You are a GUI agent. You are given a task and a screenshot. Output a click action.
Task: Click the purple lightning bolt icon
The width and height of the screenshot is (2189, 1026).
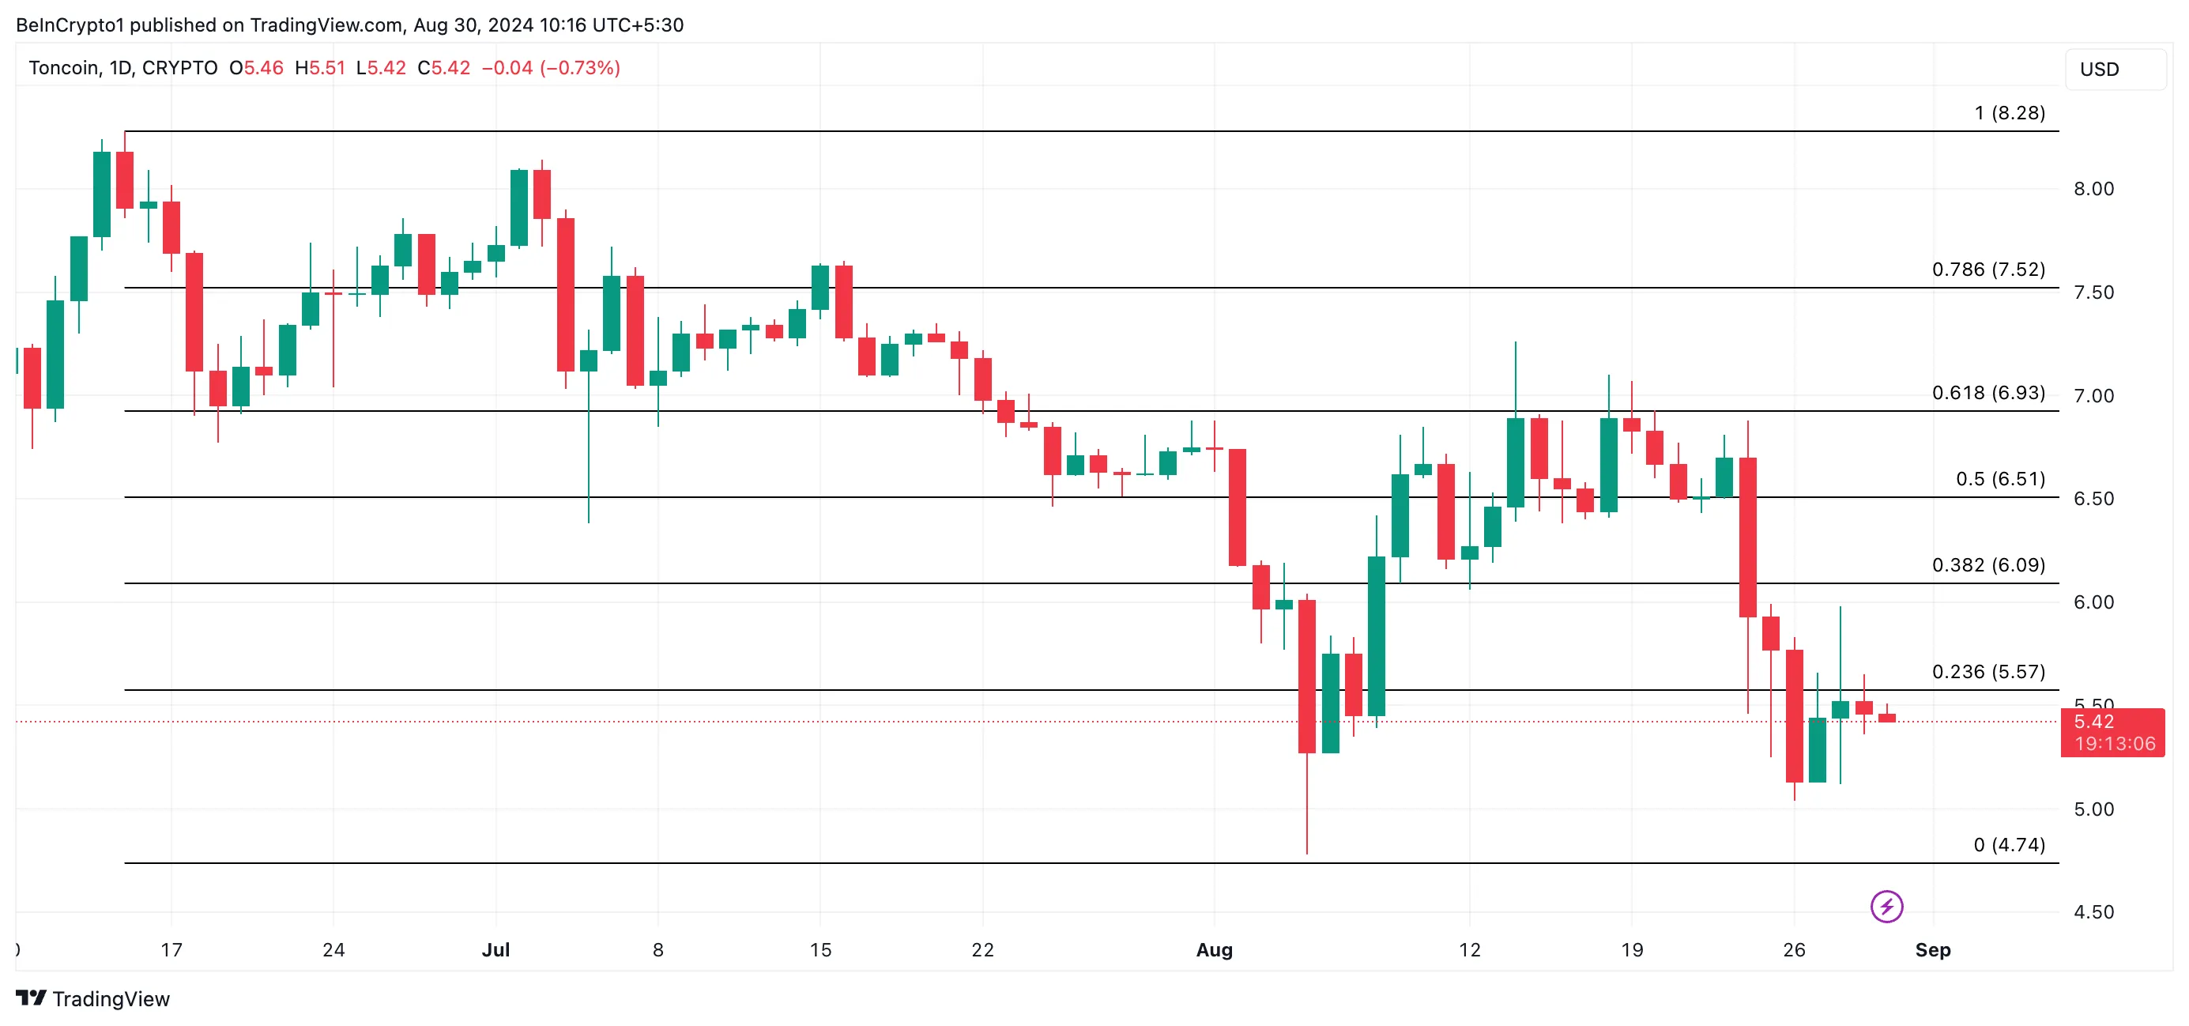tap(1886, 906)
